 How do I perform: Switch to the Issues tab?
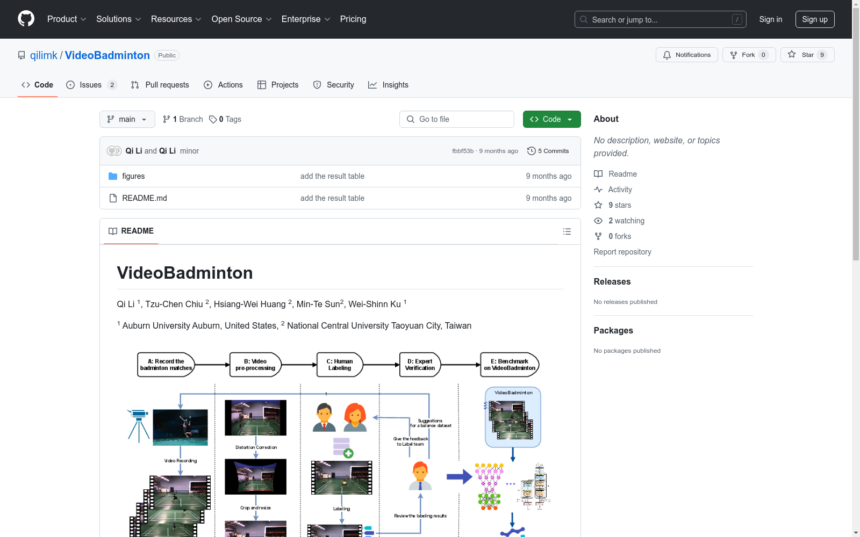point(91,85)
